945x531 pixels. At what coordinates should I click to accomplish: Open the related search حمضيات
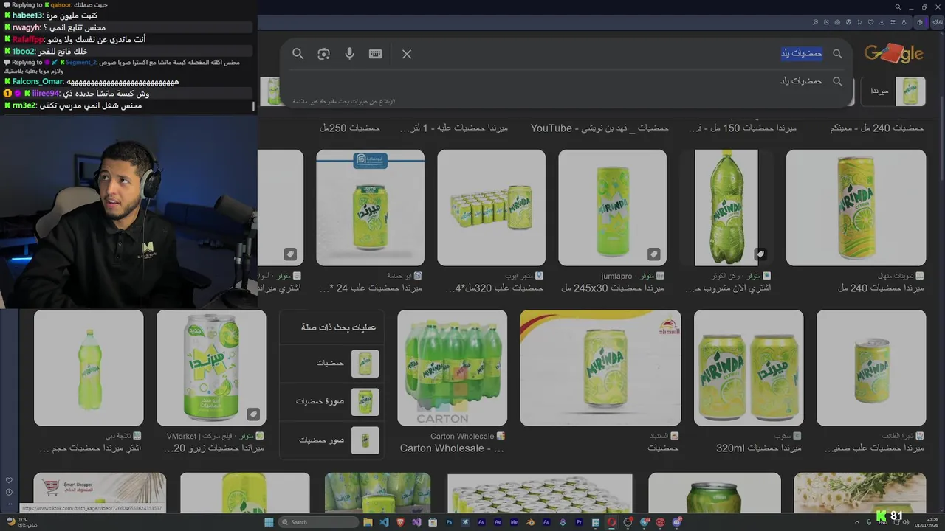click(x=331, y=364)
